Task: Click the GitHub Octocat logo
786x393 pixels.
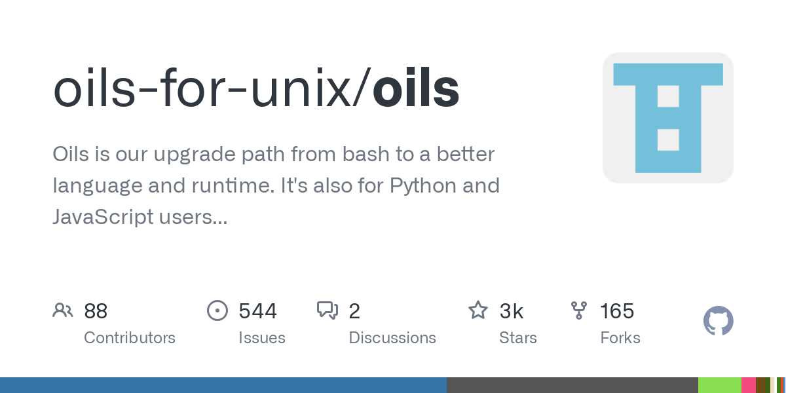Action: pyautogui.click(x=719, y=322)
